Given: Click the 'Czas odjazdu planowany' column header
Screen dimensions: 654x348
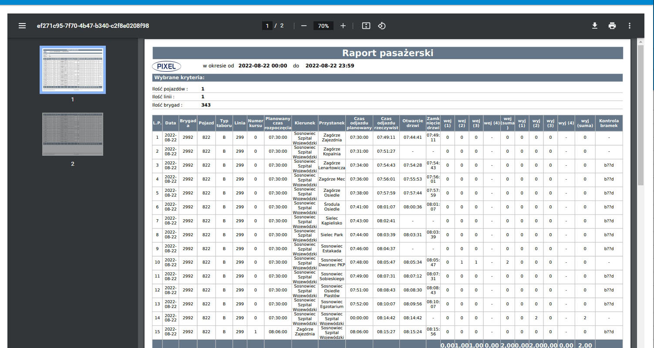Looking at the screenshot, I should pyautogui.click(x=359, y=123).
